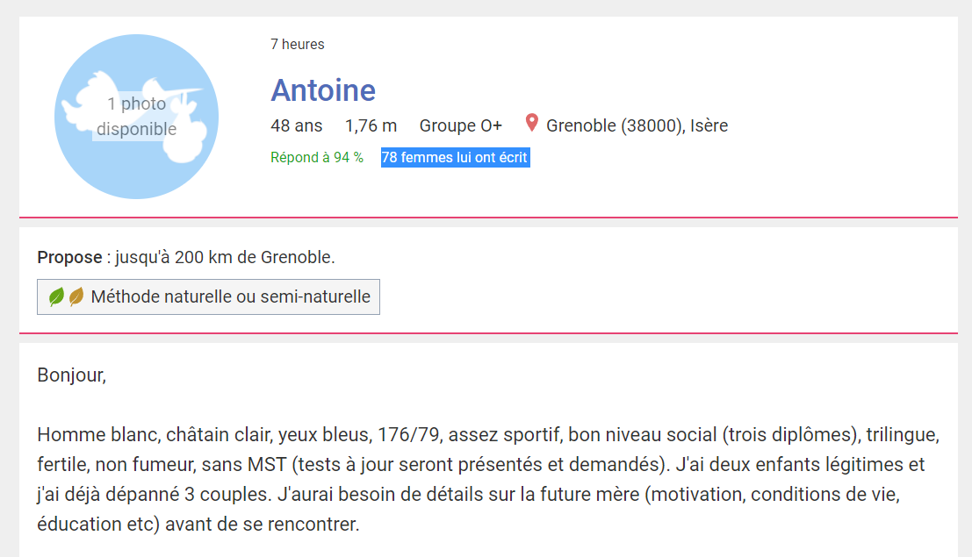Select the "Grenoble (38000), Isère" location text
The height and width of the screenshot is (557, 972).
tap(637, 125)
